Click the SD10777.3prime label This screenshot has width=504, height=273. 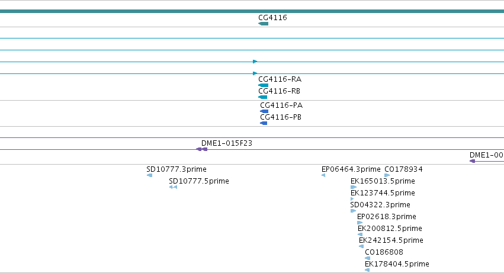pos(176,169)
